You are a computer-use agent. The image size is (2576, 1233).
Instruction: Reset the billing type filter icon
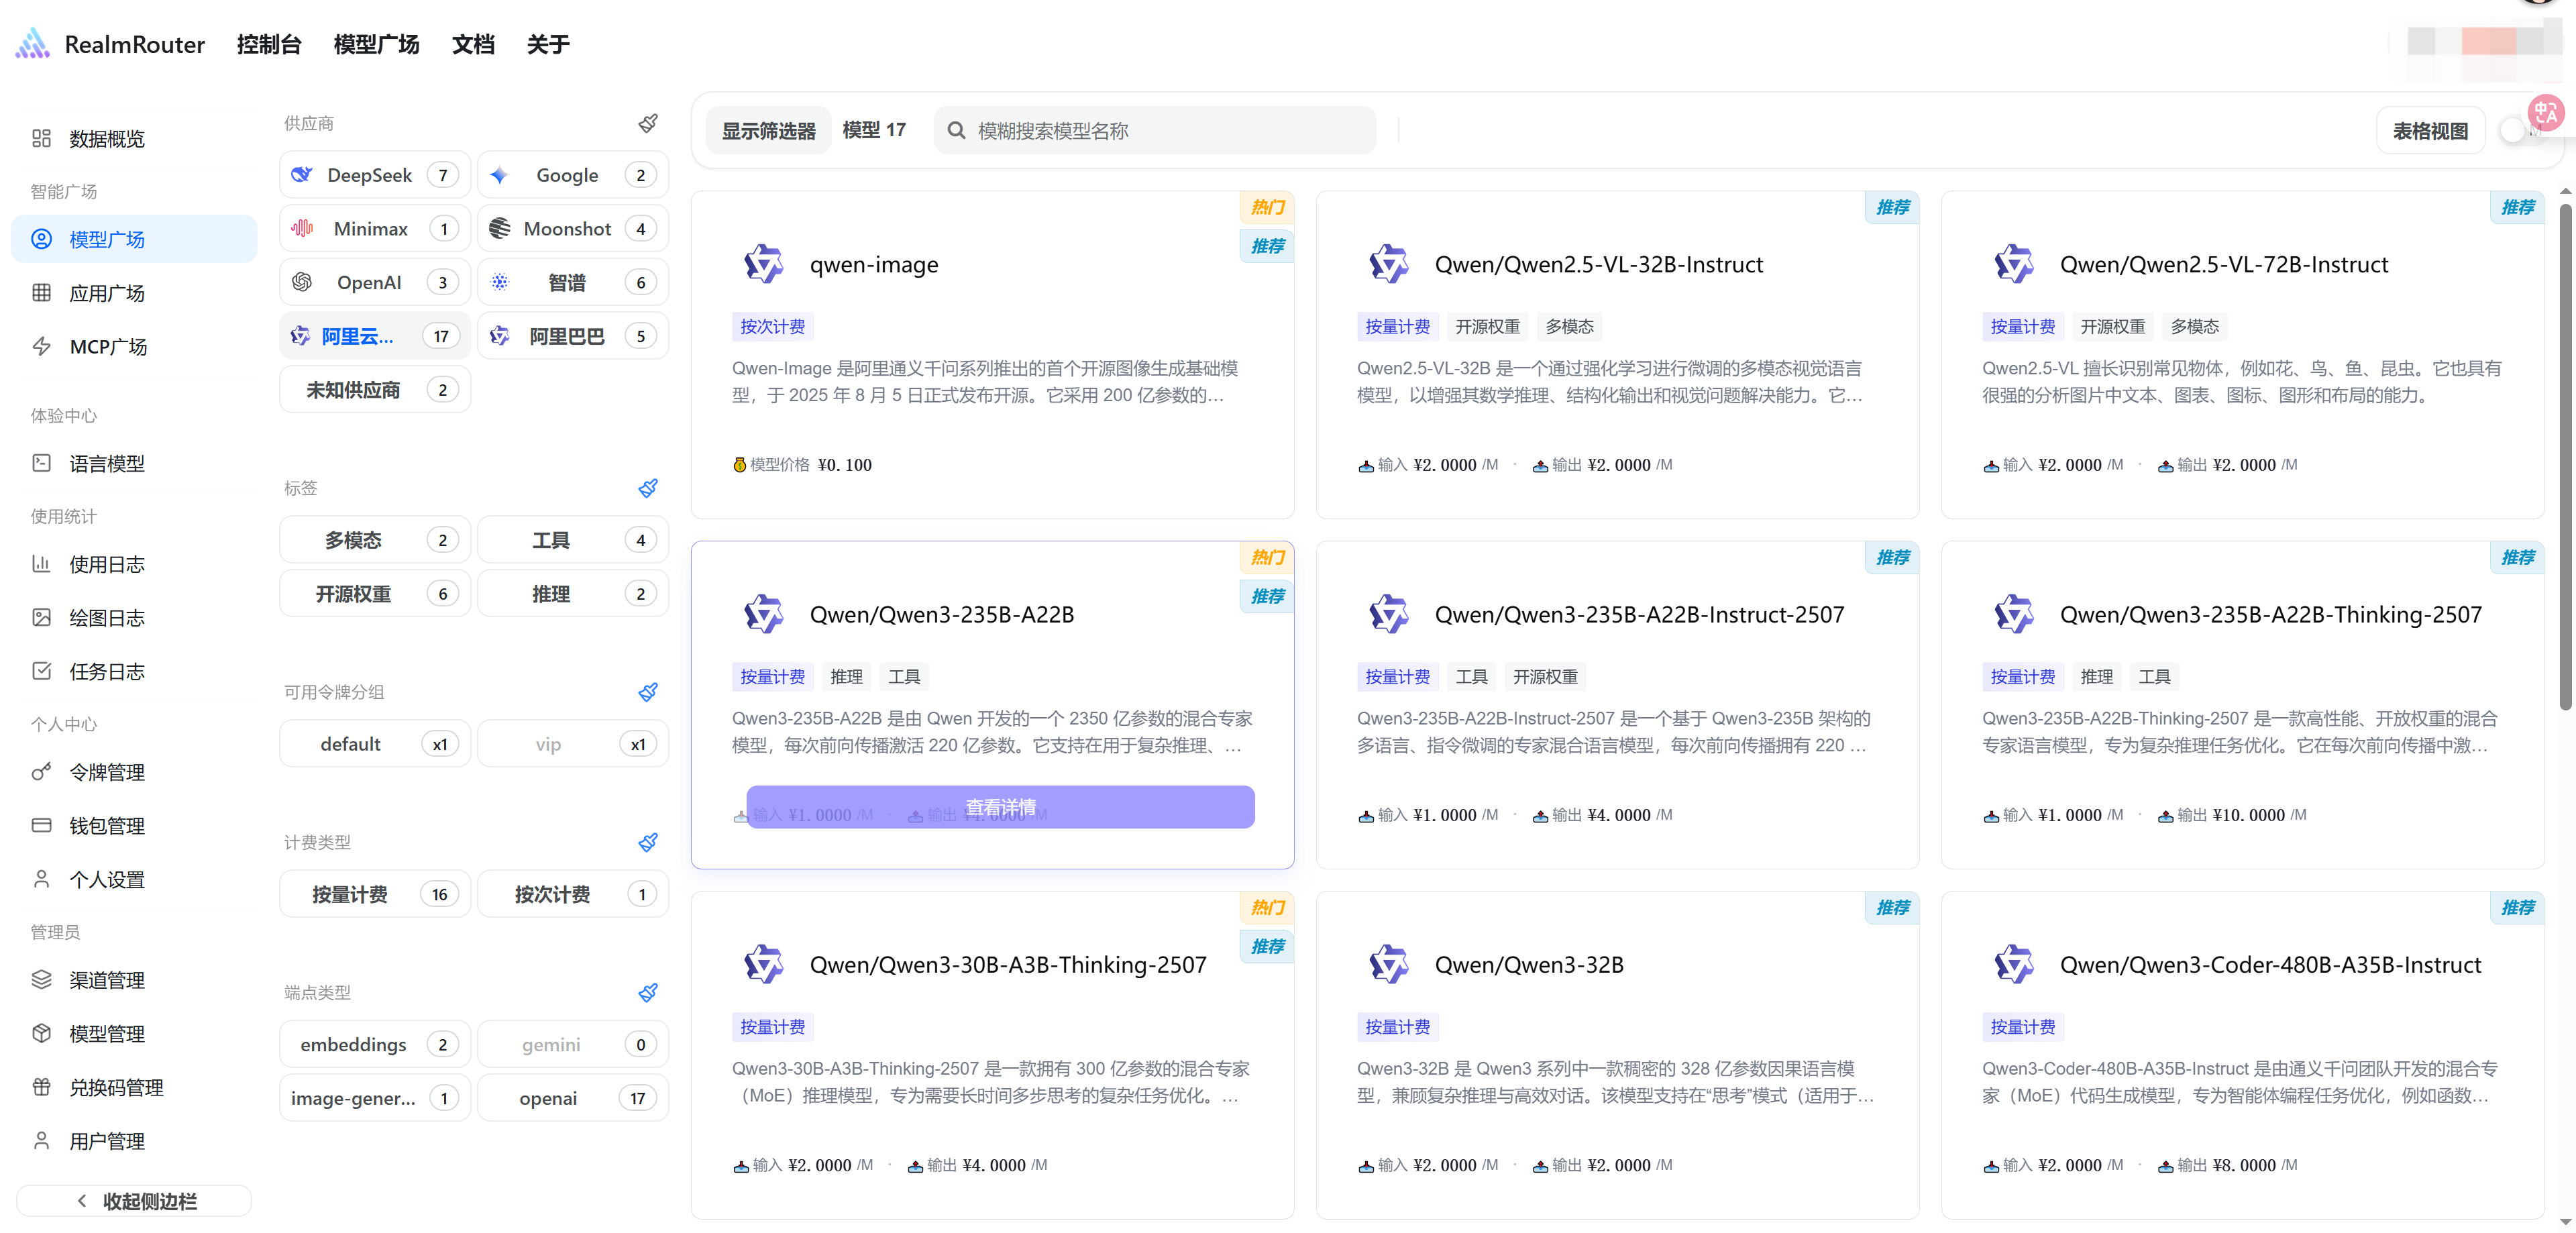pos(648,842)
